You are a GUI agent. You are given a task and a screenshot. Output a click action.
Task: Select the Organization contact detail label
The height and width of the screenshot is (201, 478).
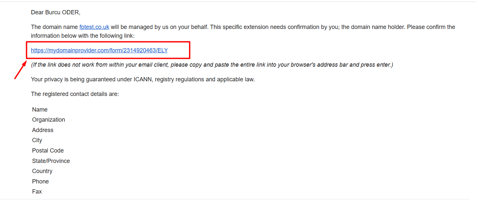pos(49,120)
